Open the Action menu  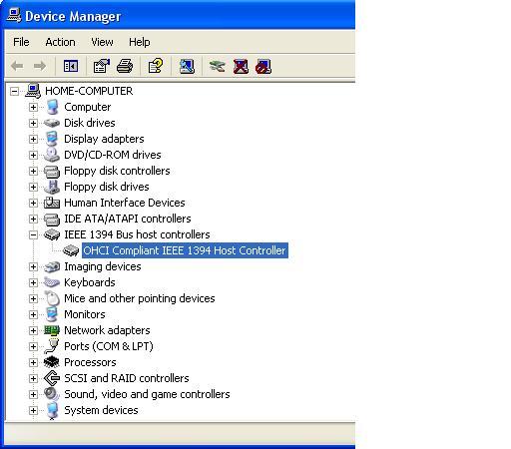[60, 42]
